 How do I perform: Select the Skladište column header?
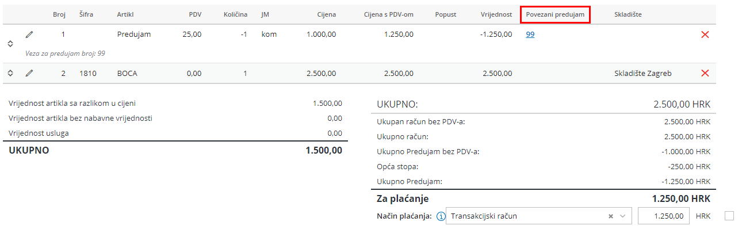(x=628, y=14)
